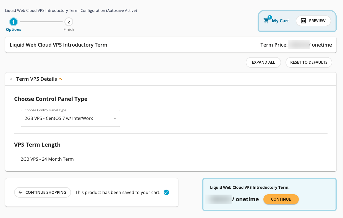The height and width of the screenshot is (218, 343).
Task: Click the PREVIEW button
Action: click(x=313, y=21)
